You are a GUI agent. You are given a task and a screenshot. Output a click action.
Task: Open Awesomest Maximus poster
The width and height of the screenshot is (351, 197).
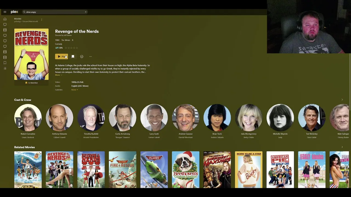(217, 170)
